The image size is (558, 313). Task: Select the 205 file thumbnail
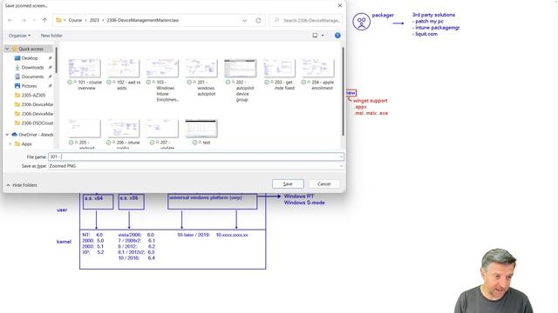pos(85,128)
